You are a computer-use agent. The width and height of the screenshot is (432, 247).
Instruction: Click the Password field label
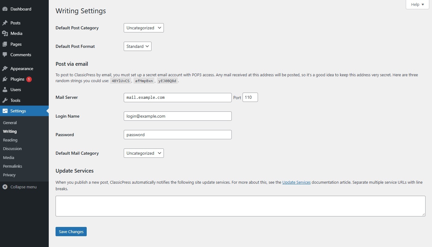(65, 135)
